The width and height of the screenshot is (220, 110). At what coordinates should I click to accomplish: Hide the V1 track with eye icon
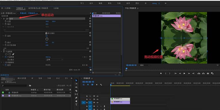coord(98,103)
